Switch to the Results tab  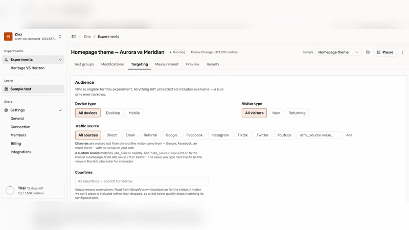213,64
